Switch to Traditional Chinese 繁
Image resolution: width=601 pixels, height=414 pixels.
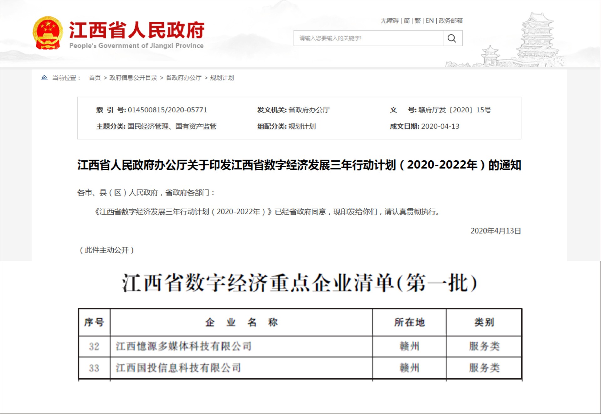click(418, 21)
